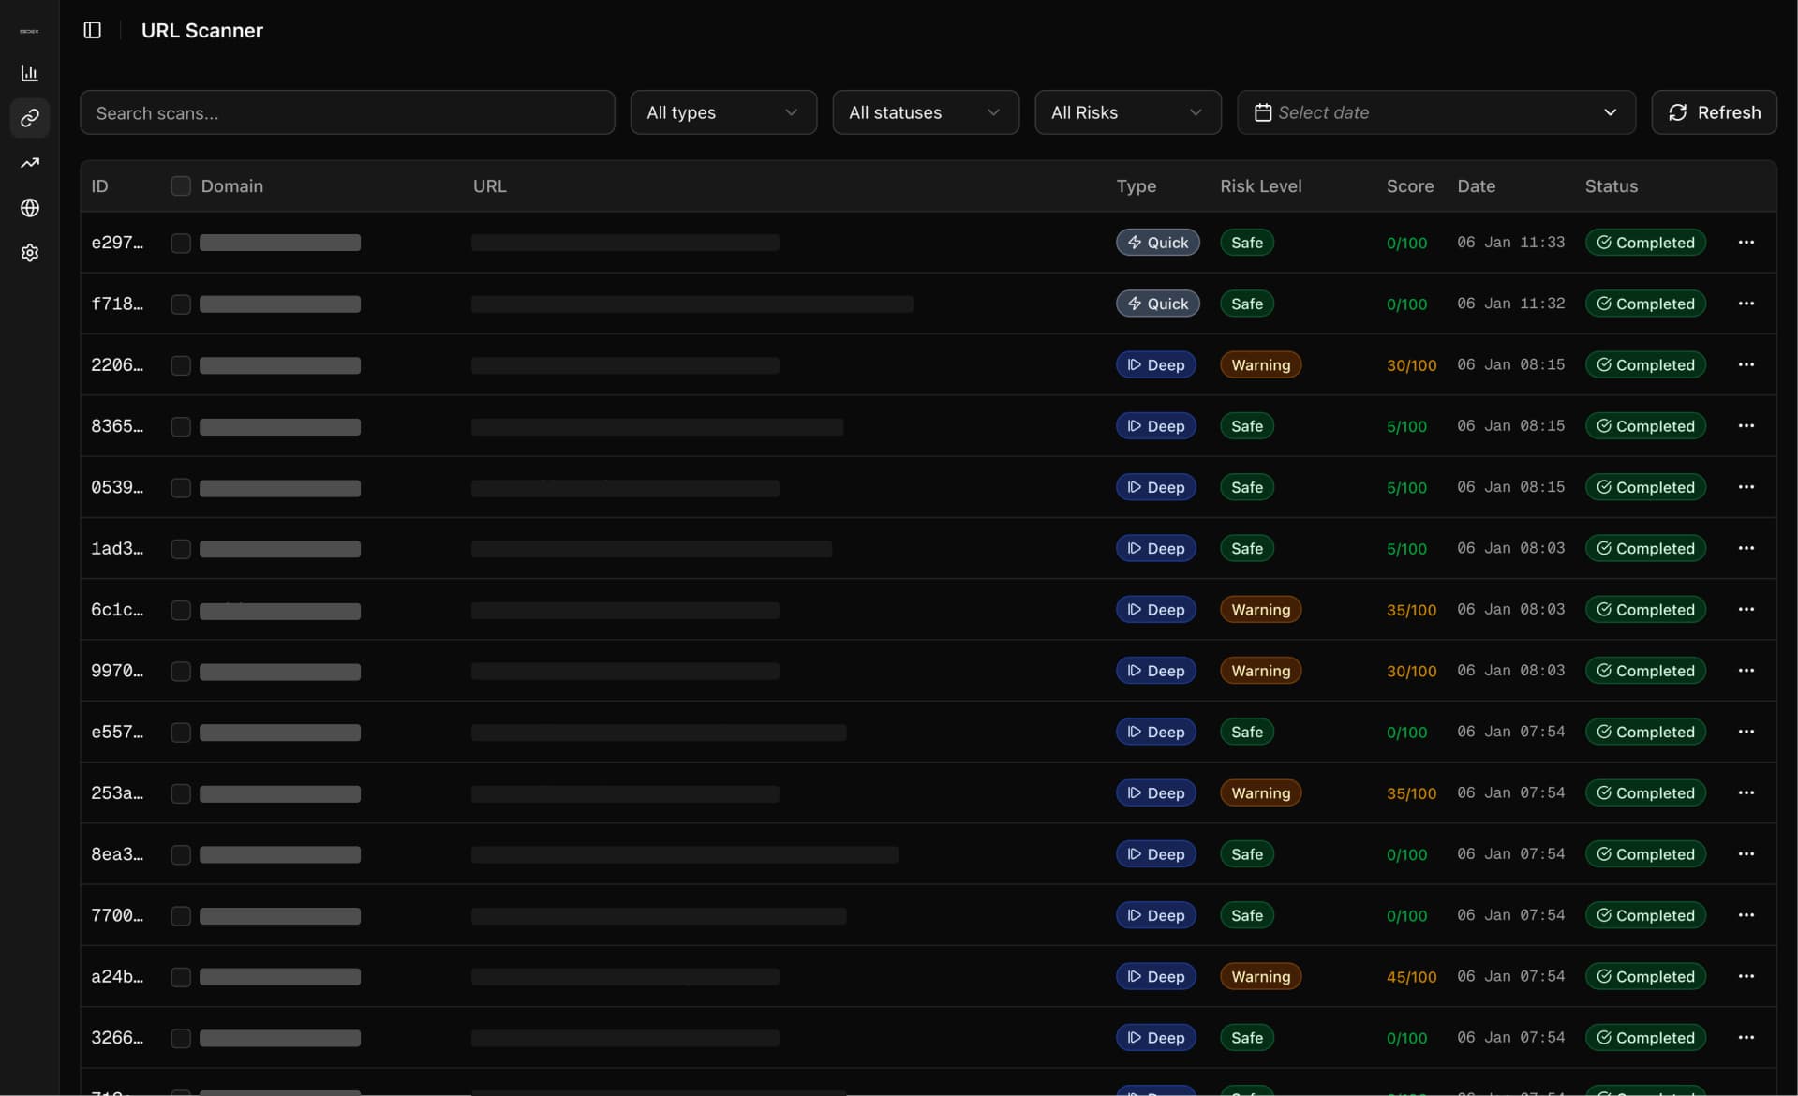Open the actions menu on row e297
Image resolution: width=1798 pixels, height=1096 pixels.
1746,242
